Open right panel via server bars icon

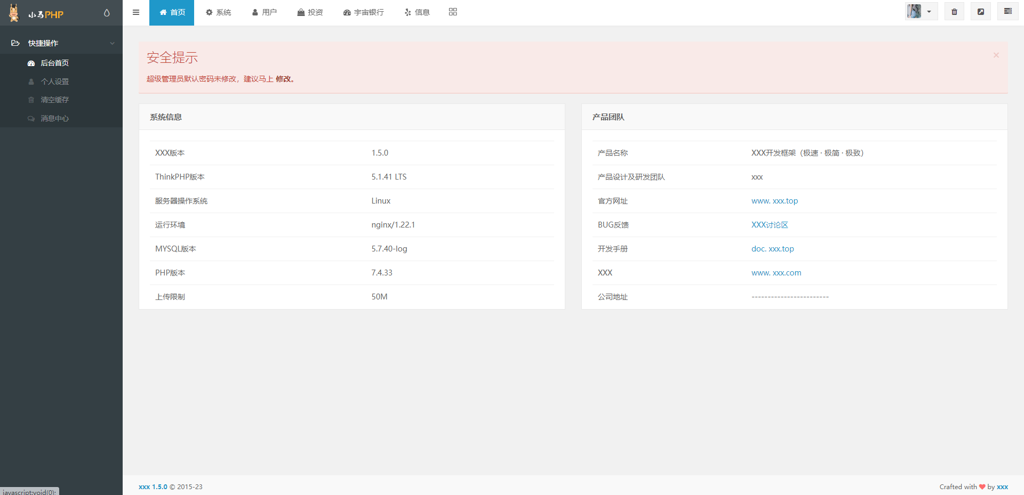(1007, 11)
